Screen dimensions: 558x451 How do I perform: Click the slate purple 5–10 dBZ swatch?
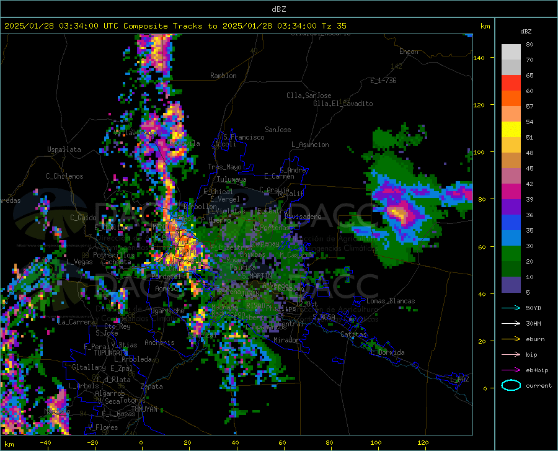(511, 285)
